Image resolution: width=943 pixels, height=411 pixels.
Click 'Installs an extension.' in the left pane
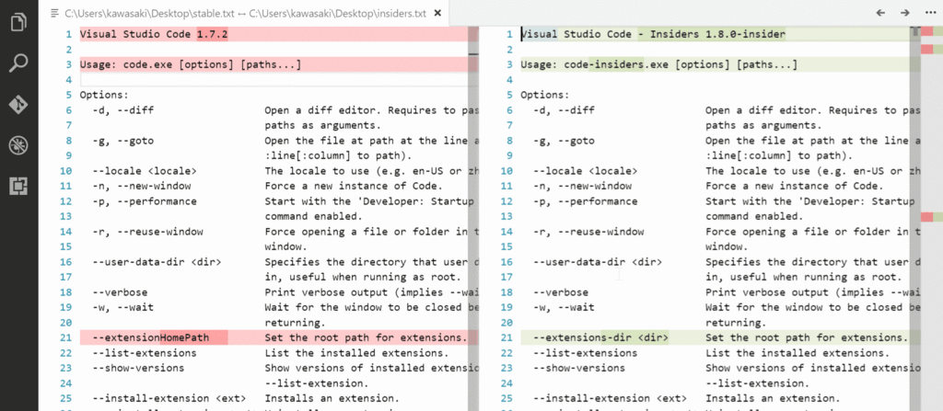click(x=332, y=398)
